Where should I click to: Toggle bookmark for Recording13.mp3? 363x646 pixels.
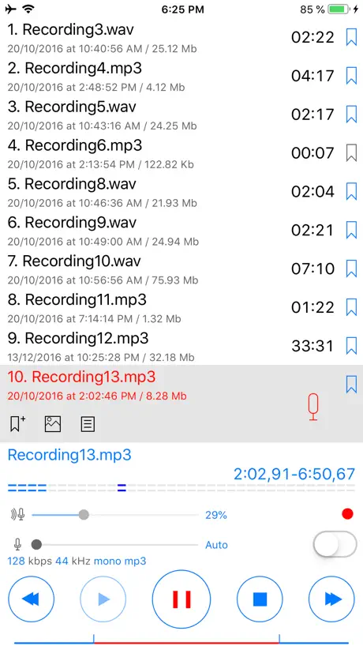tap(351, 385)
